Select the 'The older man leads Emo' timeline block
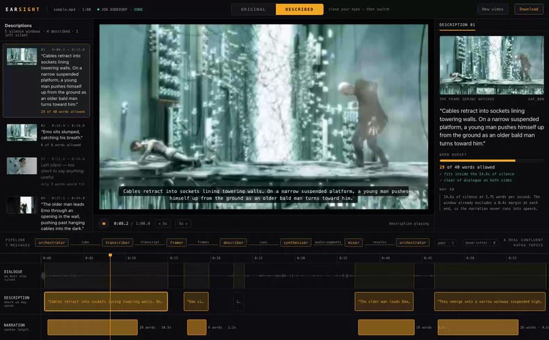Screen dimensions: 549x340 click(x=384, y=301)
